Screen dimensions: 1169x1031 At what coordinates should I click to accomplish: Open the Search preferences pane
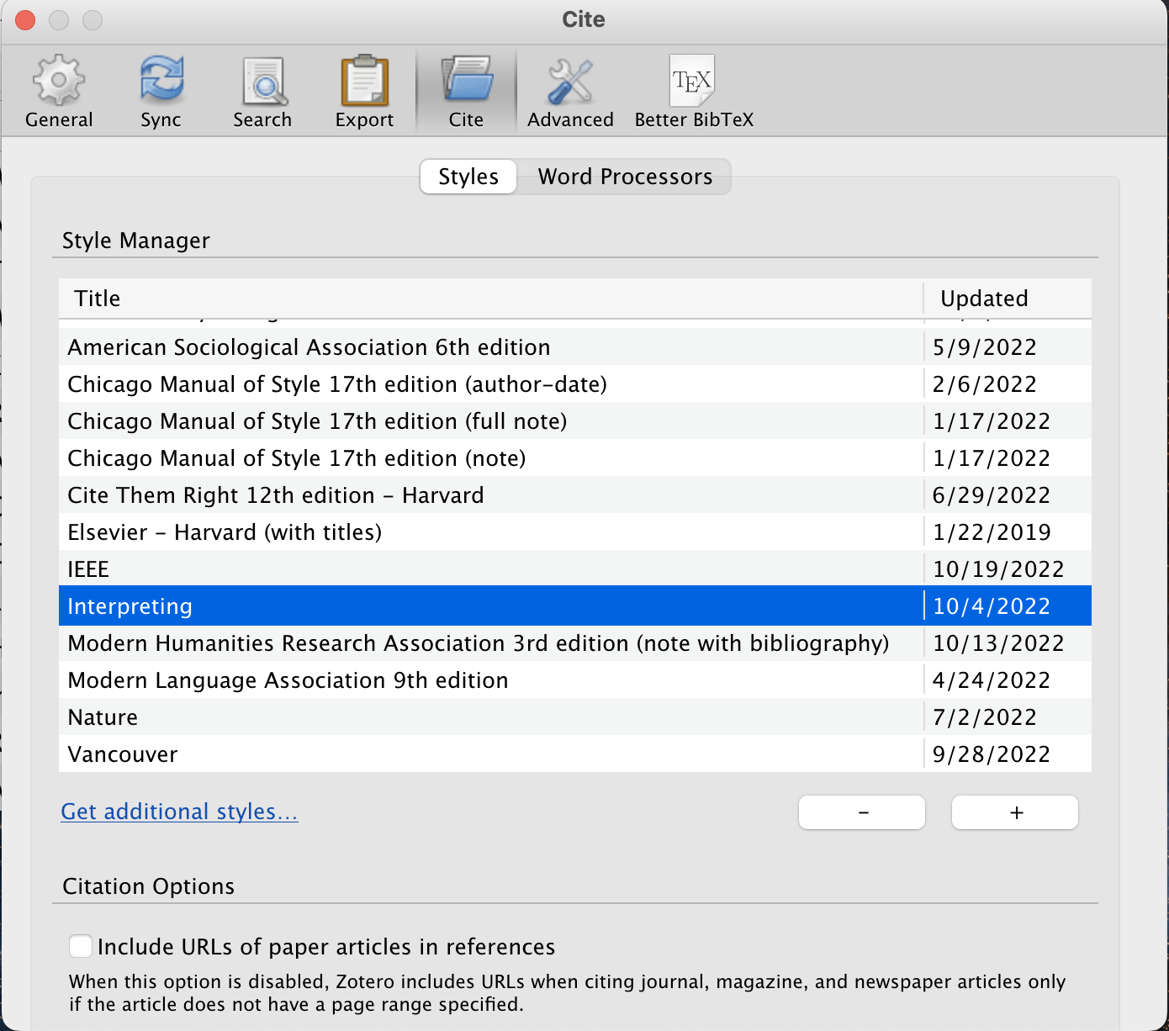point(262,92)
